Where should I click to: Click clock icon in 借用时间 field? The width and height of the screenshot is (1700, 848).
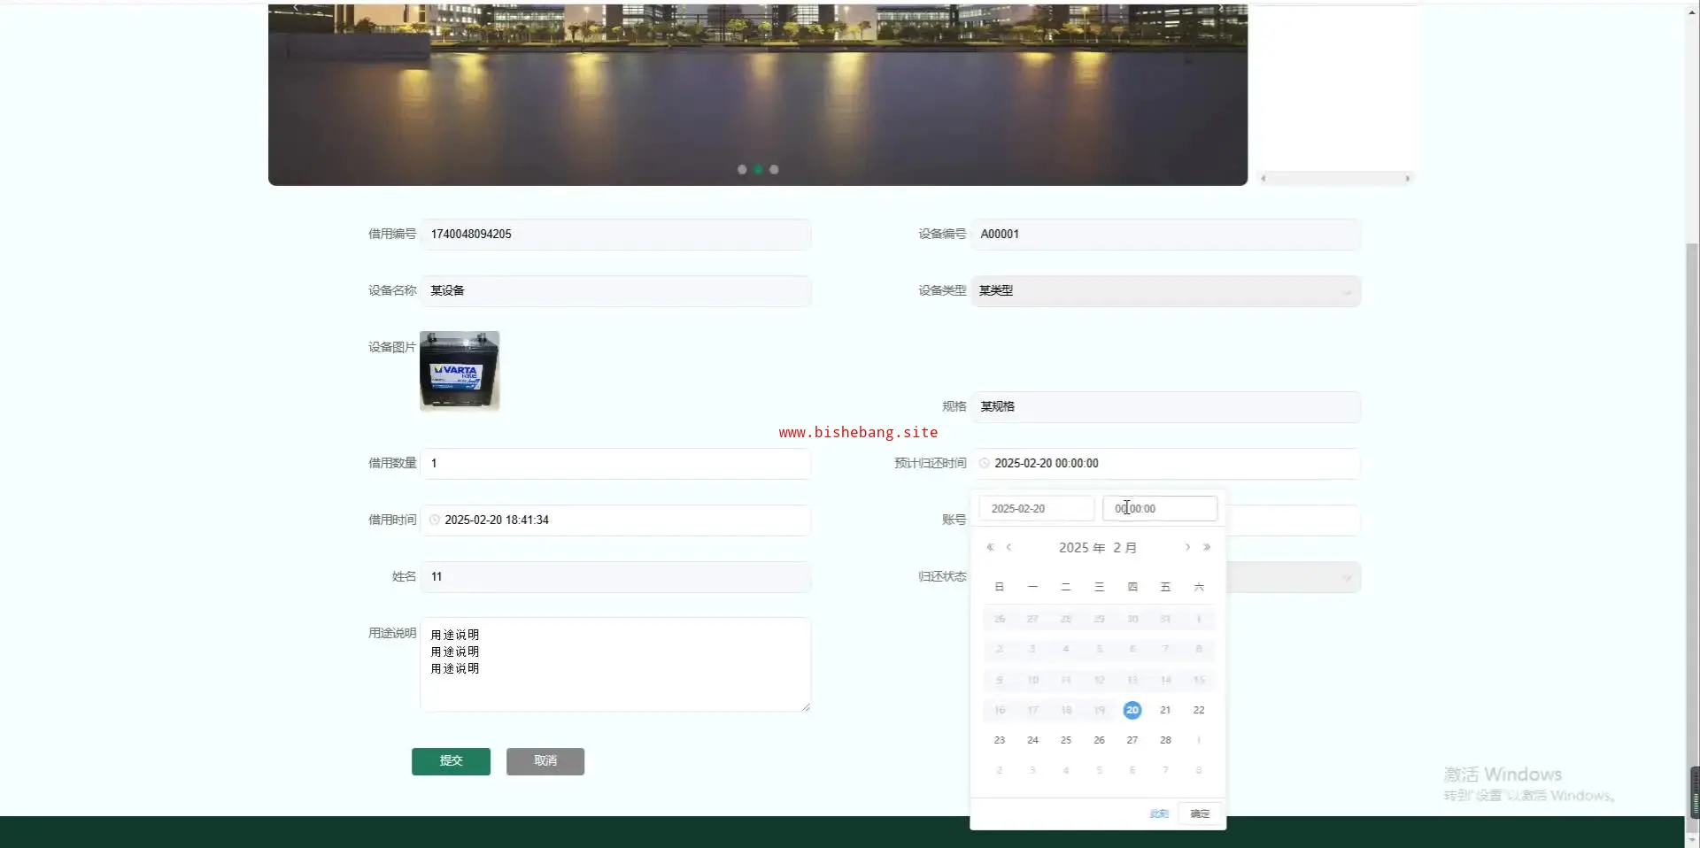click(434, 520)
